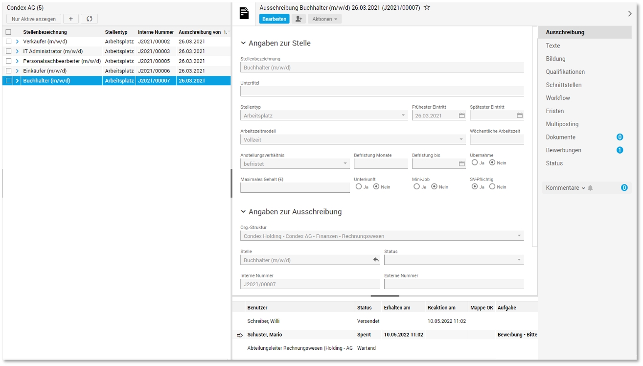Click the Bearbeiten button
Screen dimensions: 643x366
point(274,19)
